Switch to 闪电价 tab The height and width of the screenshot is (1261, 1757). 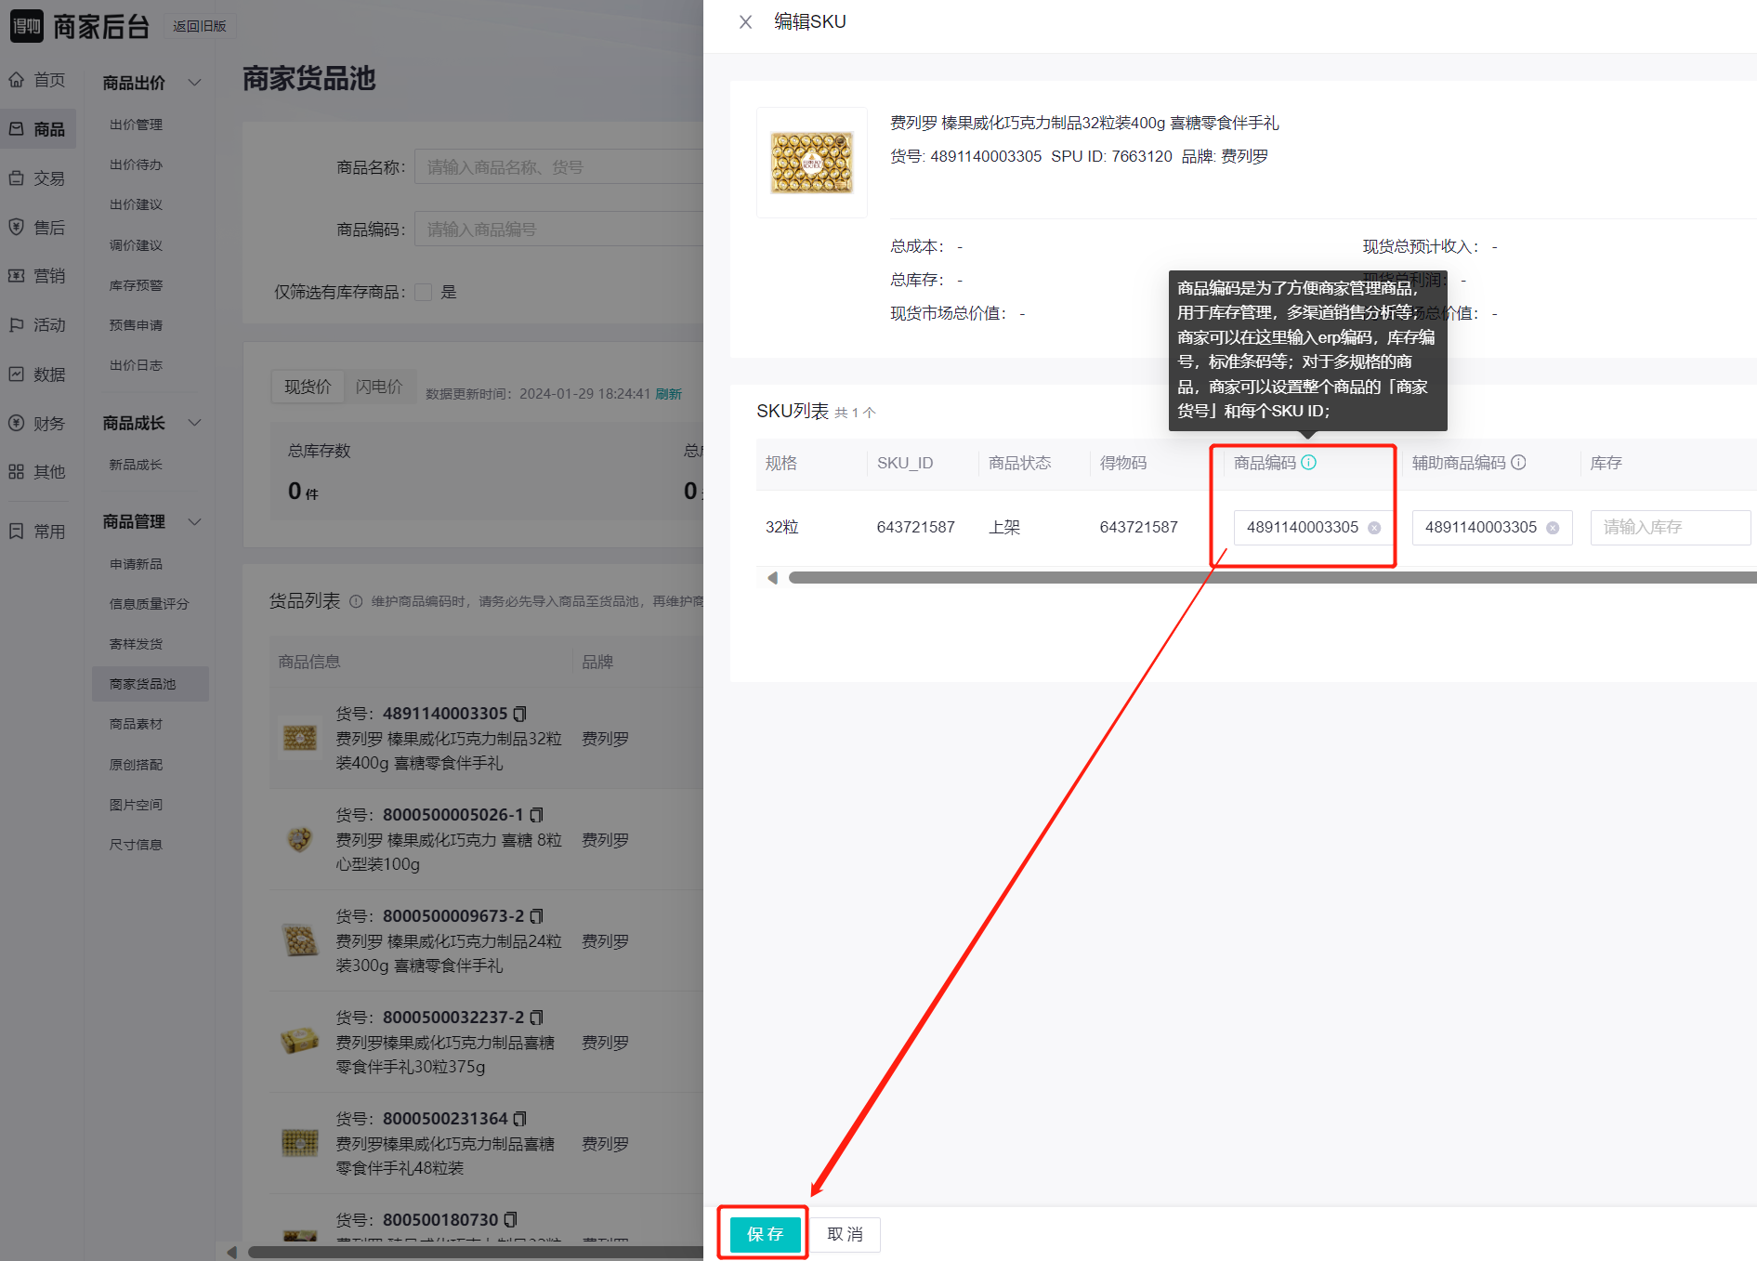pos(379,387)
